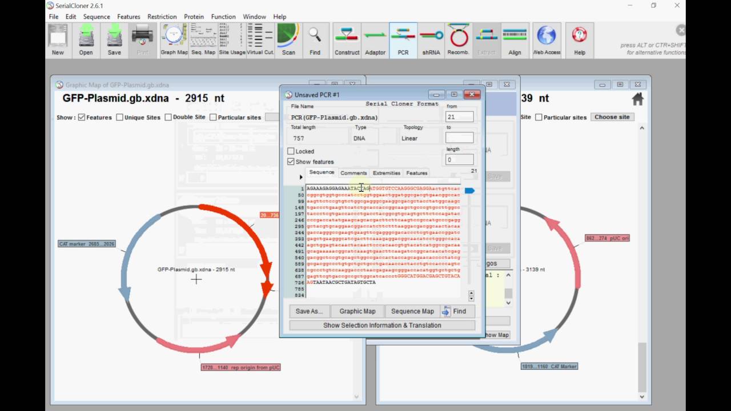Enable the Unique Sites checkbox
731x411 pixels.
pos(119,117)
